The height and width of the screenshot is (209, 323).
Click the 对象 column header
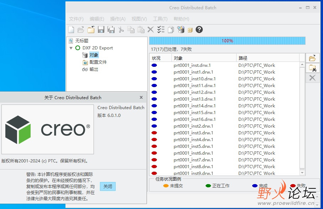tap(204, 58)
